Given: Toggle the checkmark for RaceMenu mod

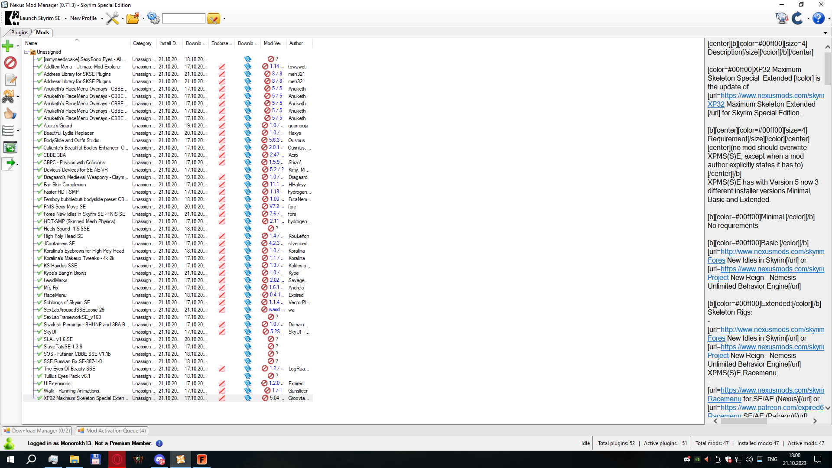Looking at the screenshot, I should pos(40,295).
